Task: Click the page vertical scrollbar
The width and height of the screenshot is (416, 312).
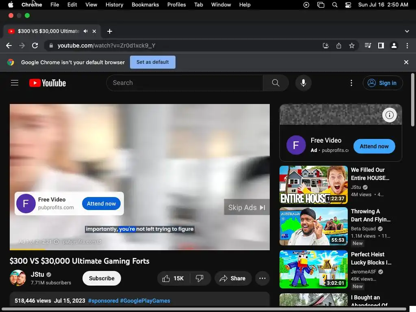Action: pyautogui.click(x=413, y=100)
